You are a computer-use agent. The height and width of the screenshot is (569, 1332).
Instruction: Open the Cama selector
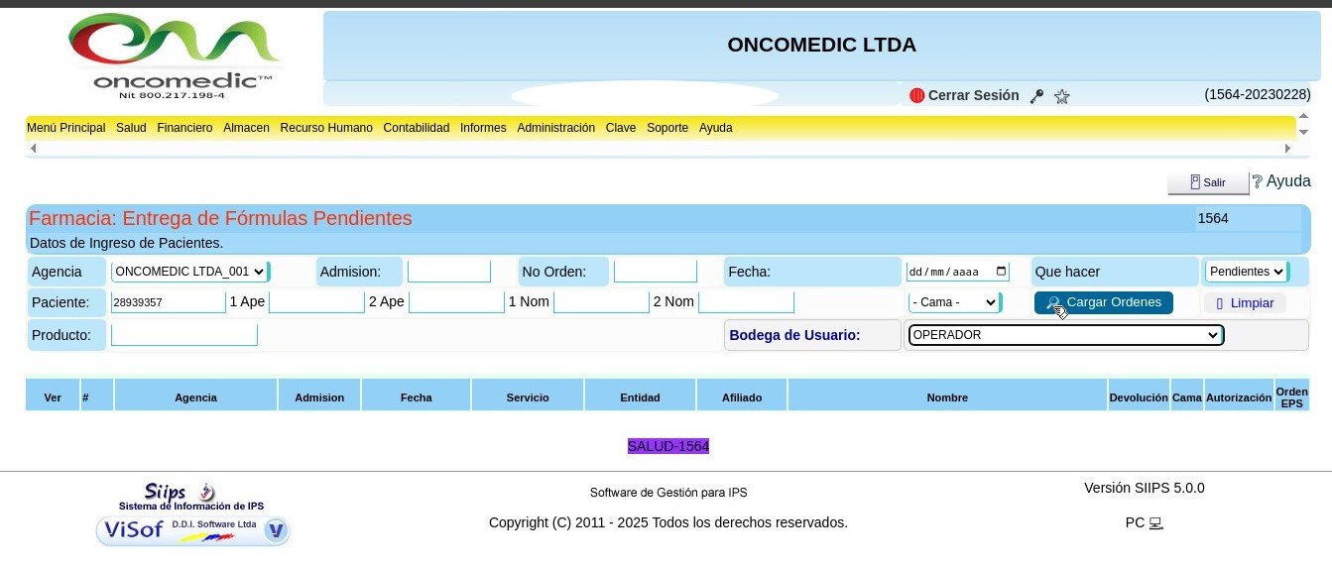[954, 302]
